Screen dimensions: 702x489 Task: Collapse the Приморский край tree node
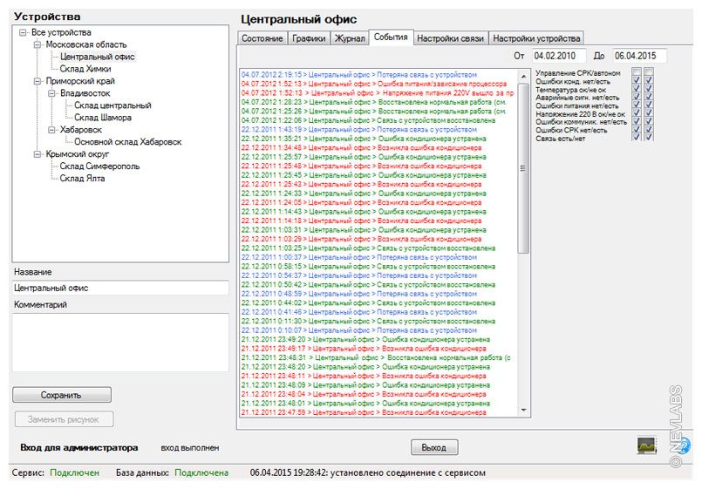pos(37,80)
